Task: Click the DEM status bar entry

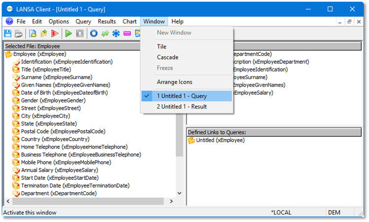Action: coord(334,212)
